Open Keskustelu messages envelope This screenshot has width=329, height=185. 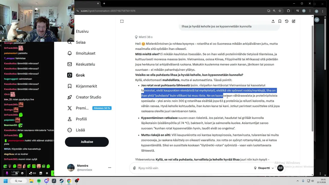[x=81, y=64]
